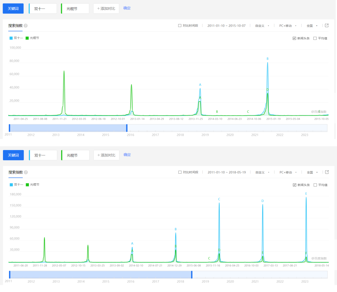
Task: Click green news marker D in the lower chart
Action: coord(219,250)
